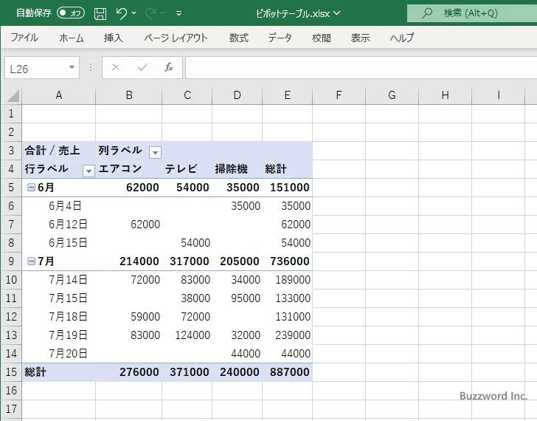Screen dimensions: 537x421
Task: Select column A header
Action: [x=59, y=95]
